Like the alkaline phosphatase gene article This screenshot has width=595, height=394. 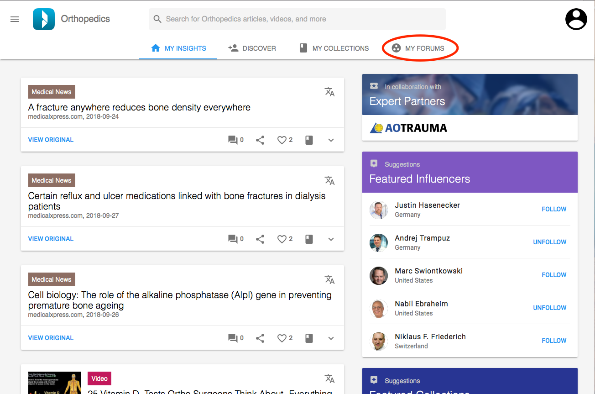click(285, 338)
